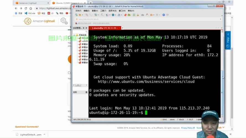Click the globe icon in Xshell toolbar
The width and height of the screenshot is (246, 138).
[x=113, y=15]
